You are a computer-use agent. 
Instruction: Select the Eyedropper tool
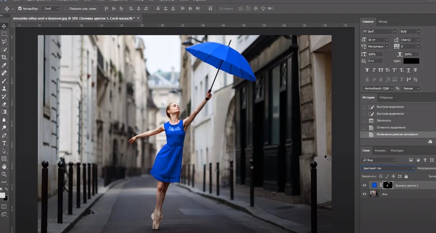click(4, 65)
